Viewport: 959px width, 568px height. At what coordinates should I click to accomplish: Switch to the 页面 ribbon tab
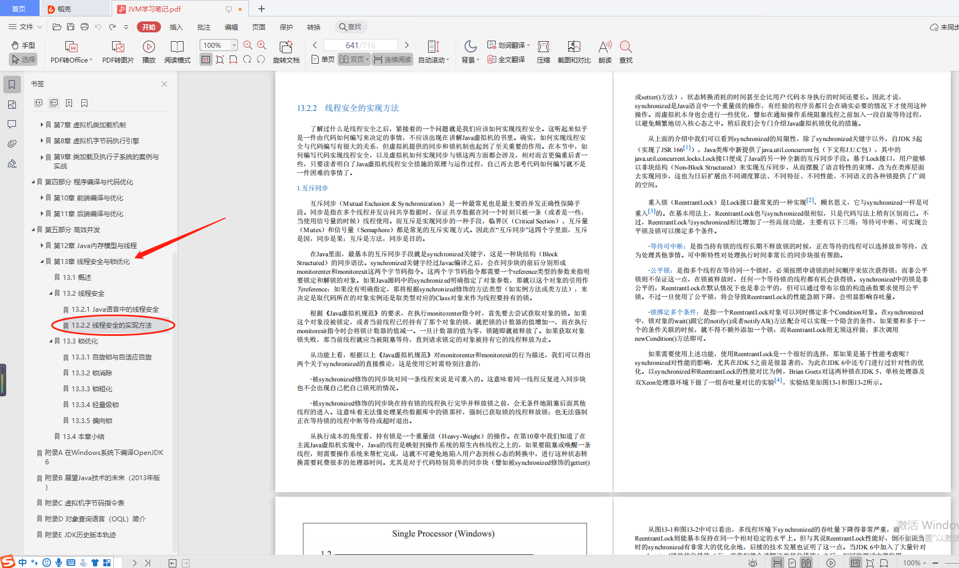(259, 27)
